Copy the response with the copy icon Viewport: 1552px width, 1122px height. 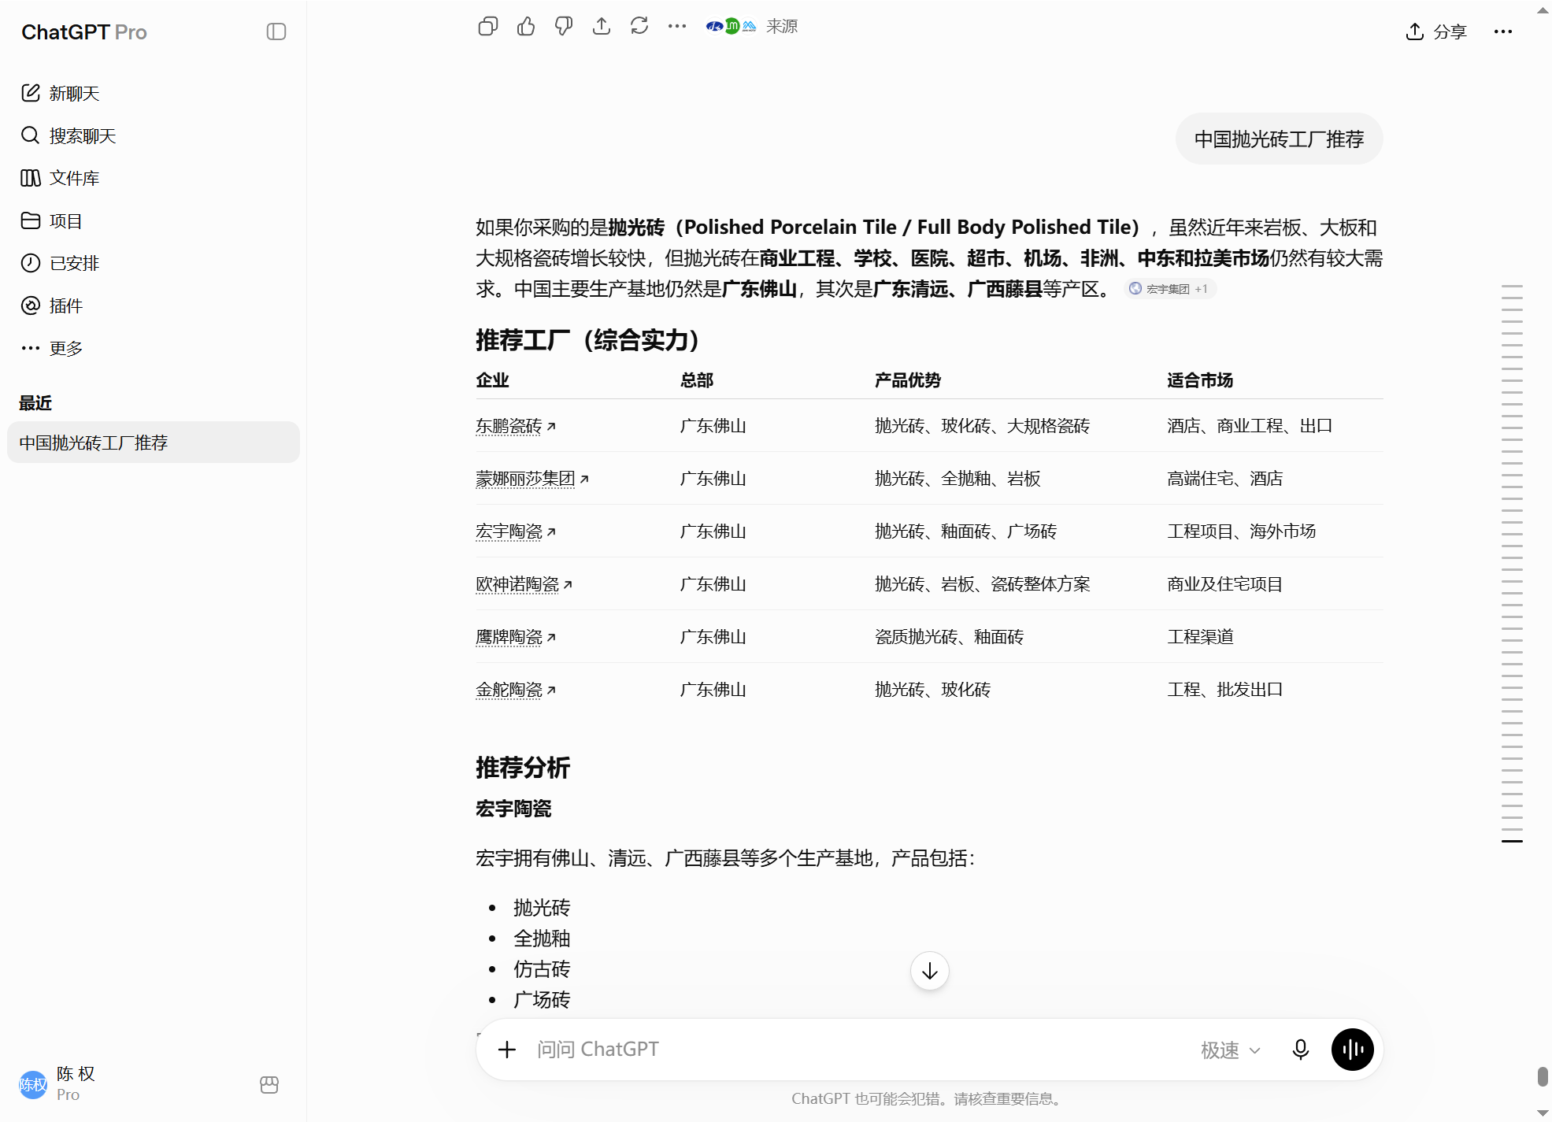point(488,26)
